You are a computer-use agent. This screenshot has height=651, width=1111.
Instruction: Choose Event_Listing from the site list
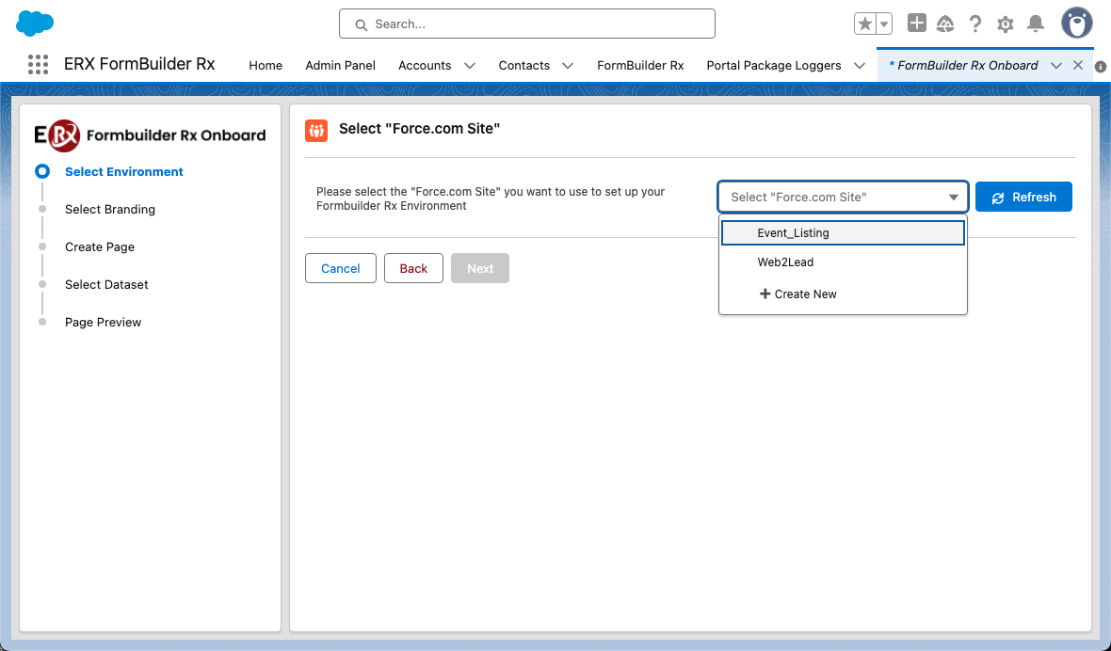pyautogui.click(x=843, y=232)
